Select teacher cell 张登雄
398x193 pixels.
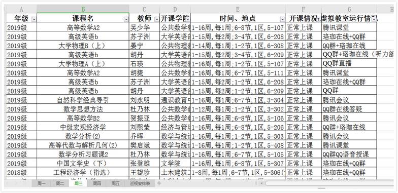click(x=144, y=163)
